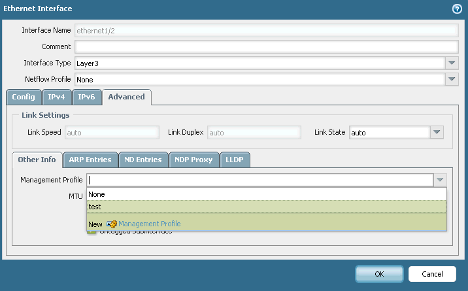Viewport: 468px width, 291px height.
Task: Open the IPv4 tab
Action: pos(56,97)
